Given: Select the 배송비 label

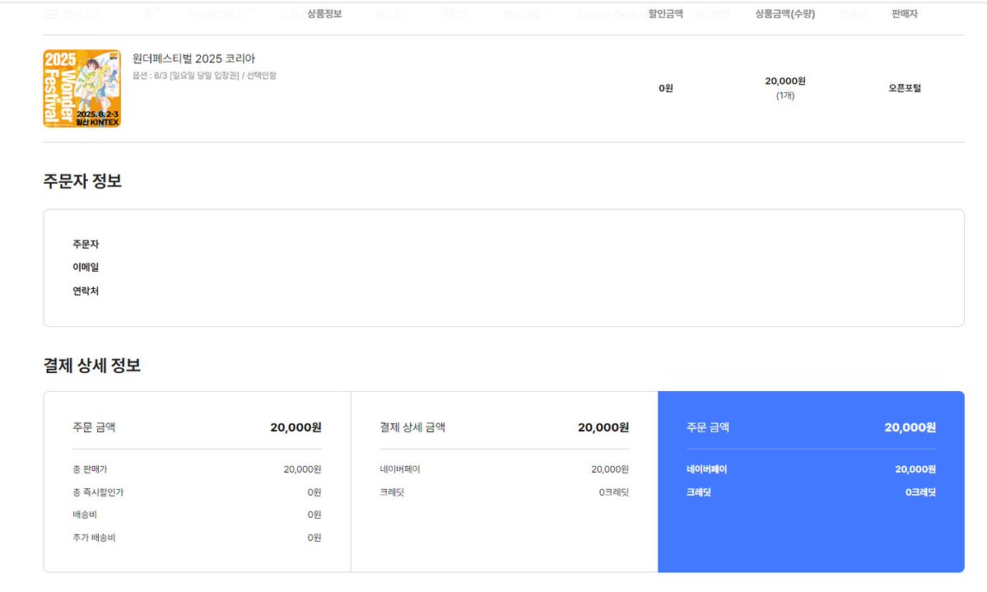Looking at the screenshot, I should tap(85, 515).
